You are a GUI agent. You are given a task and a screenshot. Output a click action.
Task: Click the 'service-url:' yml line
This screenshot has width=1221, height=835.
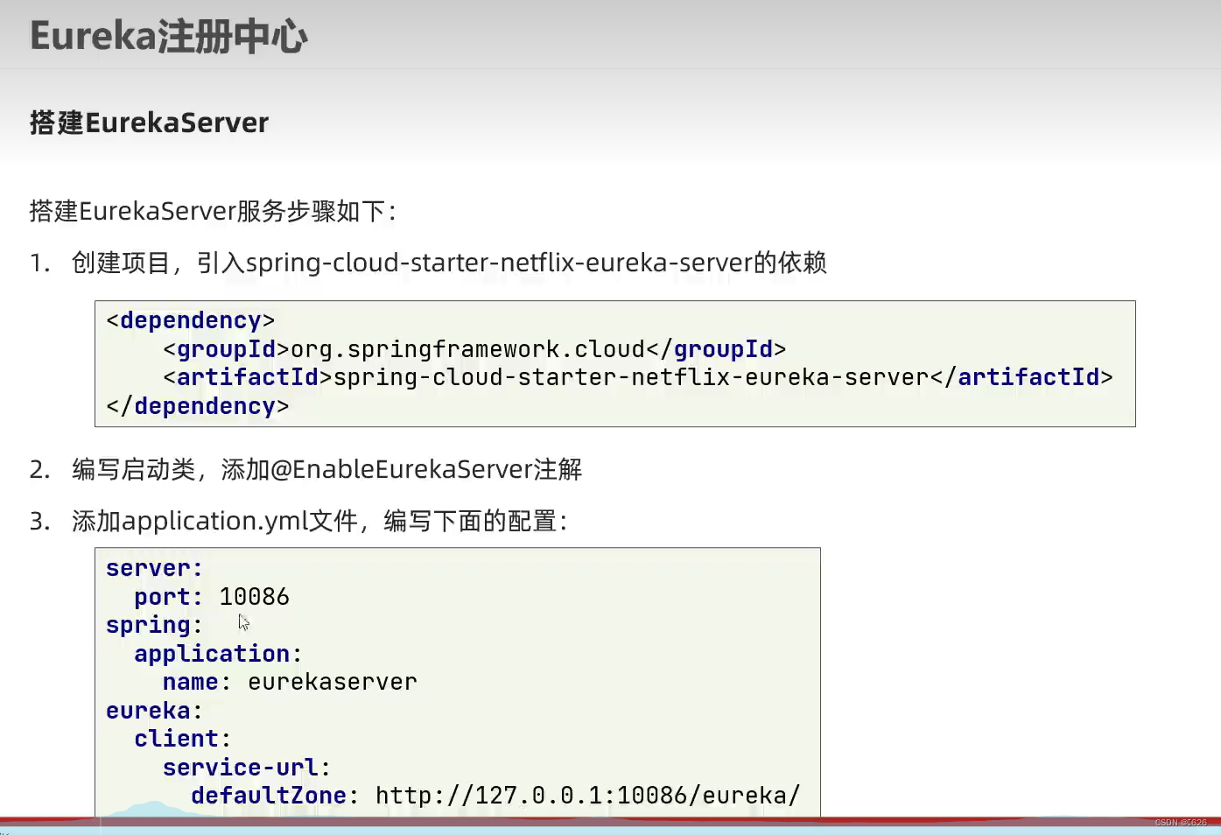click(247, 768)
